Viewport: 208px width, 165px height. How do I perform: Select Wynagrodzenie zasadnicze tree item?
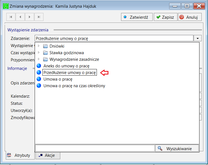click(x=74, y=59)
